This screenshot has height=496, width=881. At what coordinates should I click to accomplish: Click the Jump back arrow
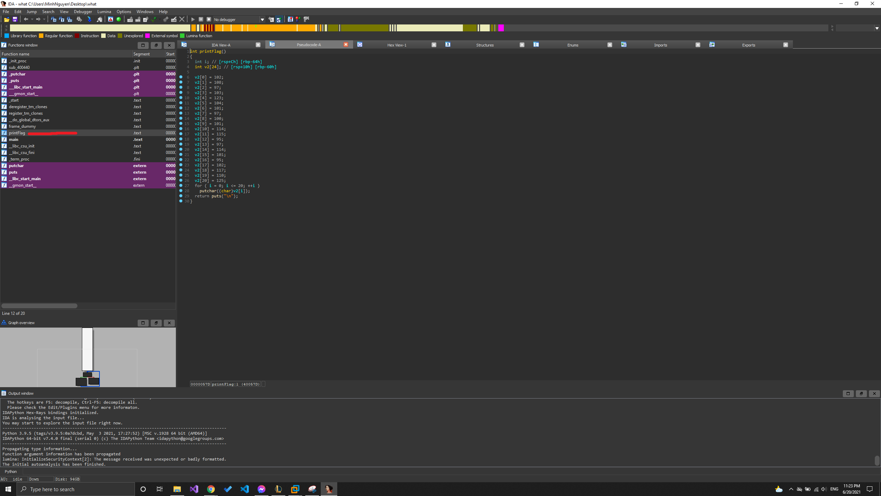(26, 20)
